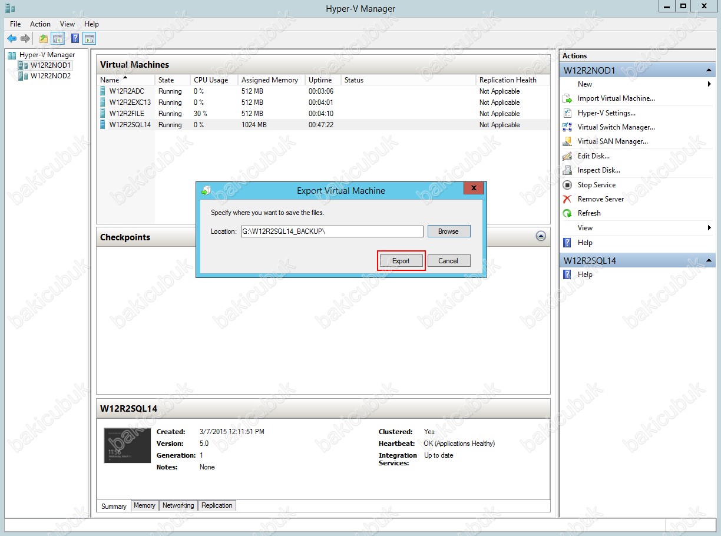Collapse the W12R2SQL14 actions section arrow
The width and height of the screenshot is (721, 536).
[709, 260]
